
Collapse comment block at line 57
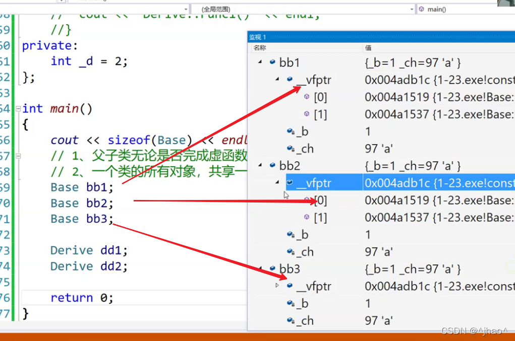[x=18, y=156]
